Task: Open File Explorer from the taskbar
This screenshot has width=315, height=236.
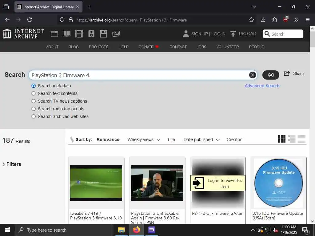Action: click(x=121, y=230)
